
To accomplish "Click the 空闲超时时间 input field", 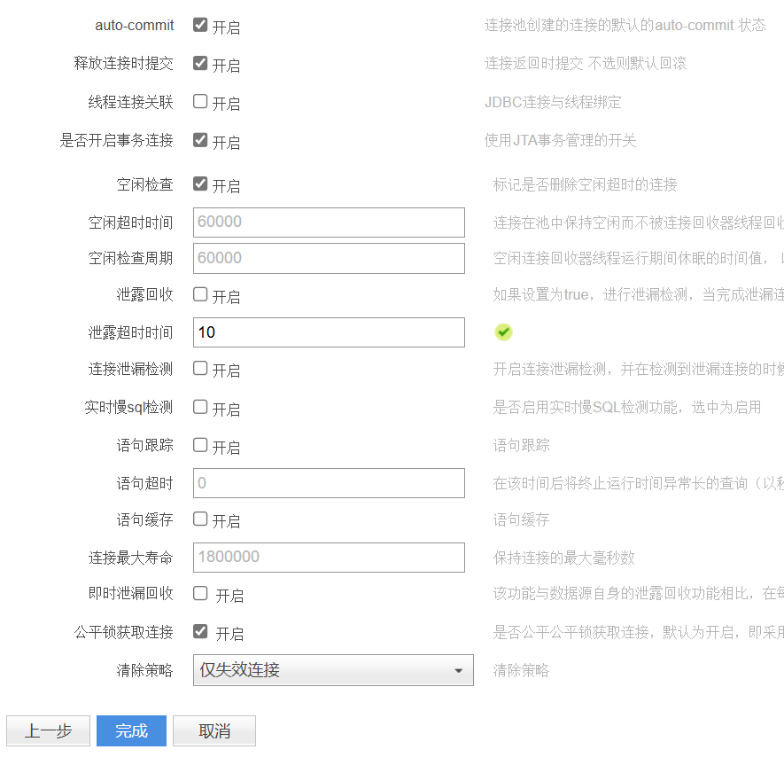I will click(x=329, y=222).
